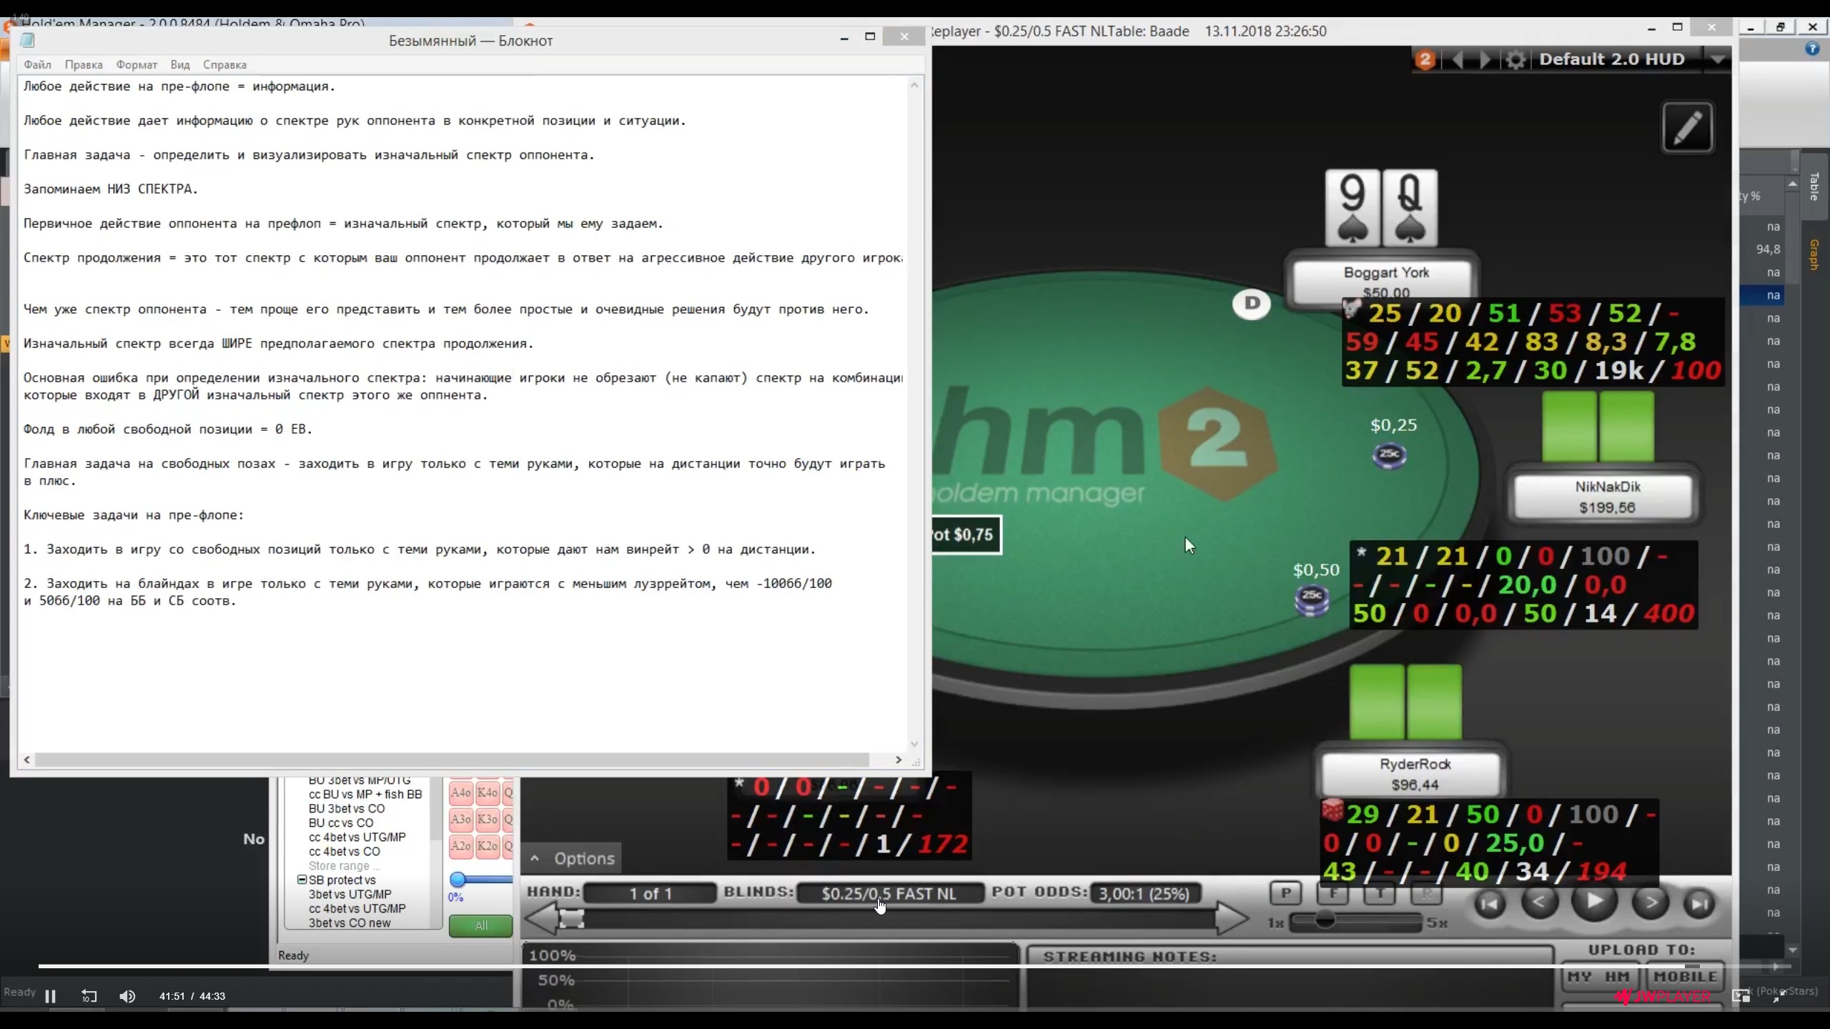Click Notepad horizontal scrollbar left arrow
Viewport: 1830px width, 1029px height.
click(x=27, y=760)
